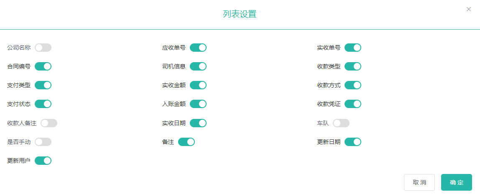
Task: Disable the 合同编号 toggle switch
Action: (43, 66)
